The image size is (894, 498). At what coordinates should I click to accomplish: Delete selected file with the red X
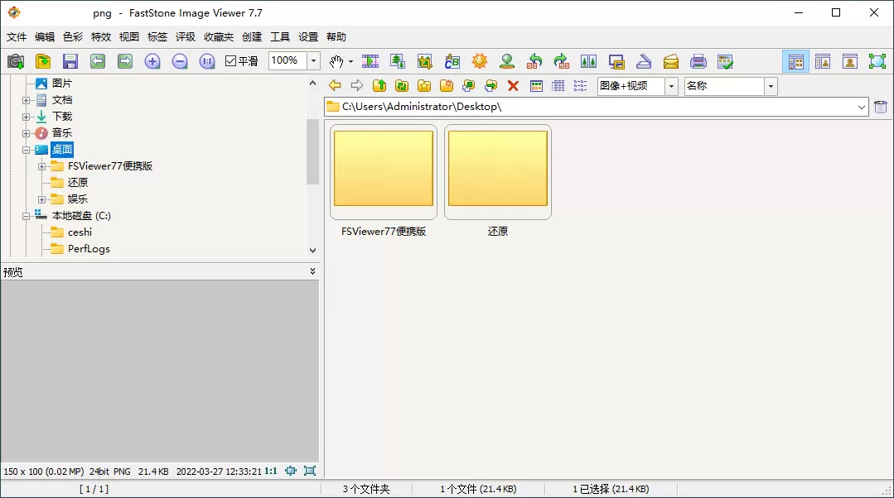(x=513, y=85)
